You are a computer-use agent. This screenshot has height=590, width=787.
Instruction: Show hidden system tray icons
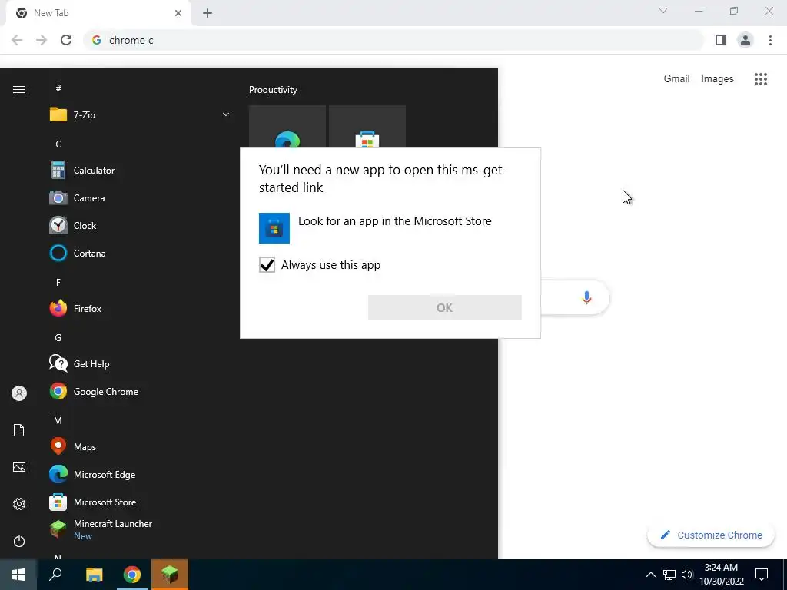(x=650, y=575)
